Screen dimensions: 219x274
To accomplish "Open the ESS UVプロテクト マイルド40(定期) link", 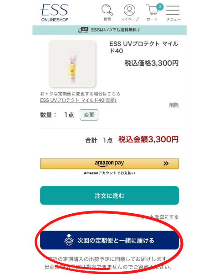I will [78, 100].
